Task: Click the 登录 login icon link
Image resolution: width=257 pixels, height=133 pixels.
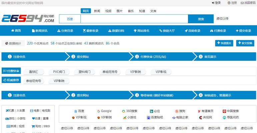Action: [216, 3]
